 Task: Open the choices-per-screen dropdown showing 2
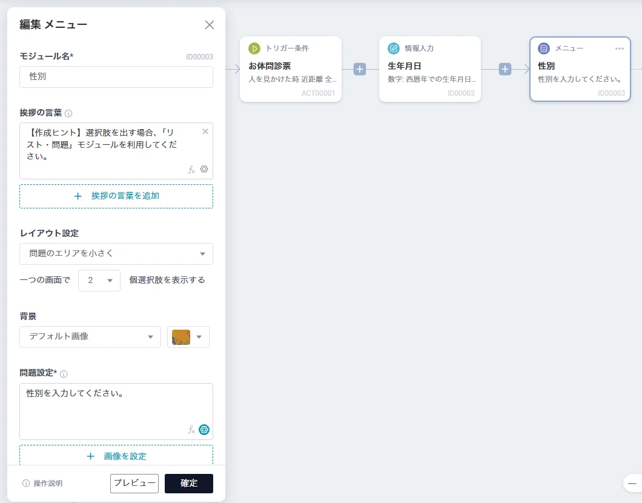(x=99, y=280)
